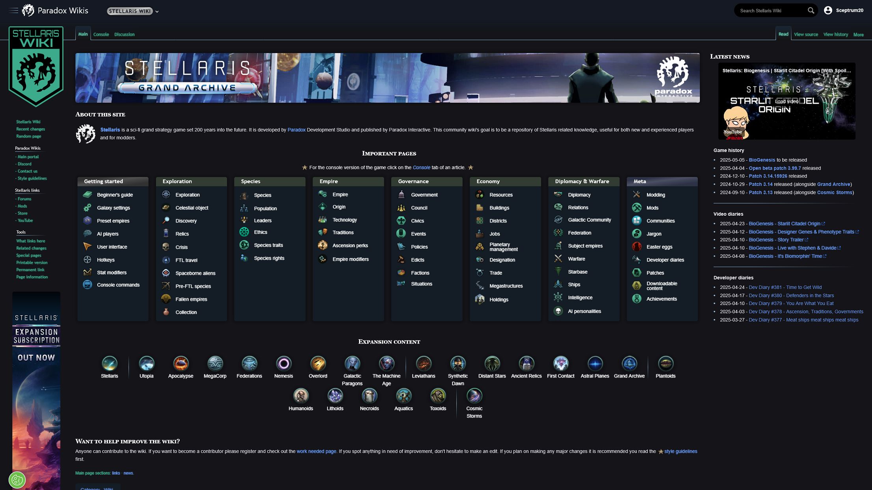Open the Ascension perks link
The image size is (872, 490).
tap(350, 246)
